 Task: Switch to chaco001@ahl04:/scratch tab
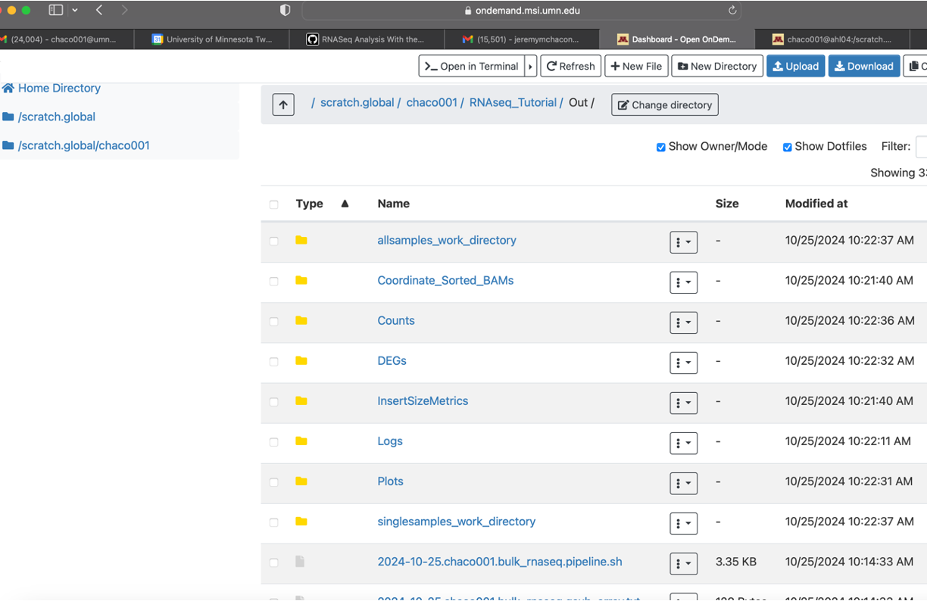click(833, 39)
